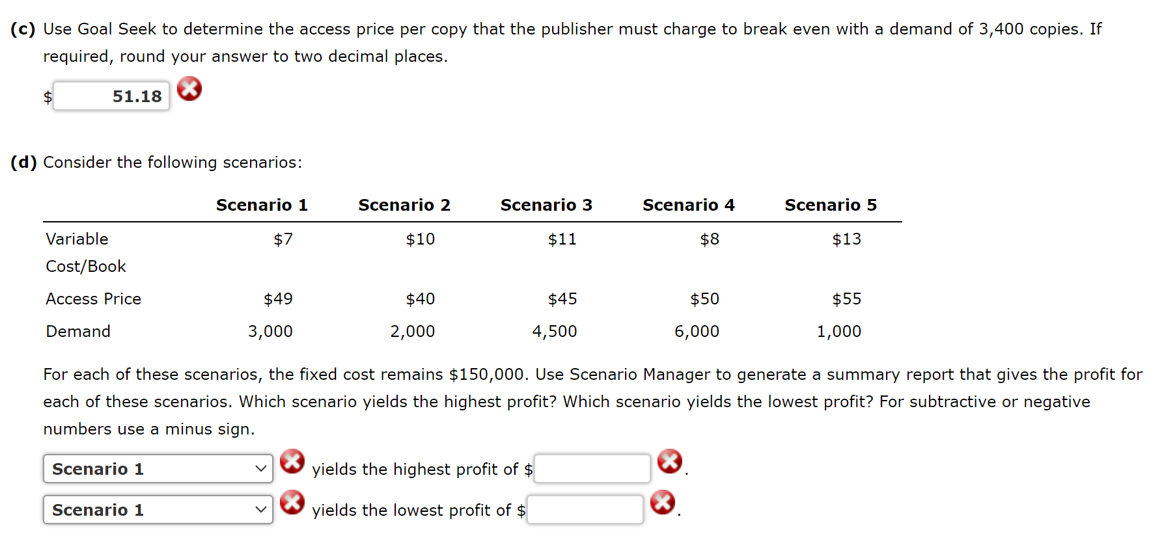The image size is (1162, 560).
Task: Click the error icon after the lowest profit field
Action: tap(663, 503)
